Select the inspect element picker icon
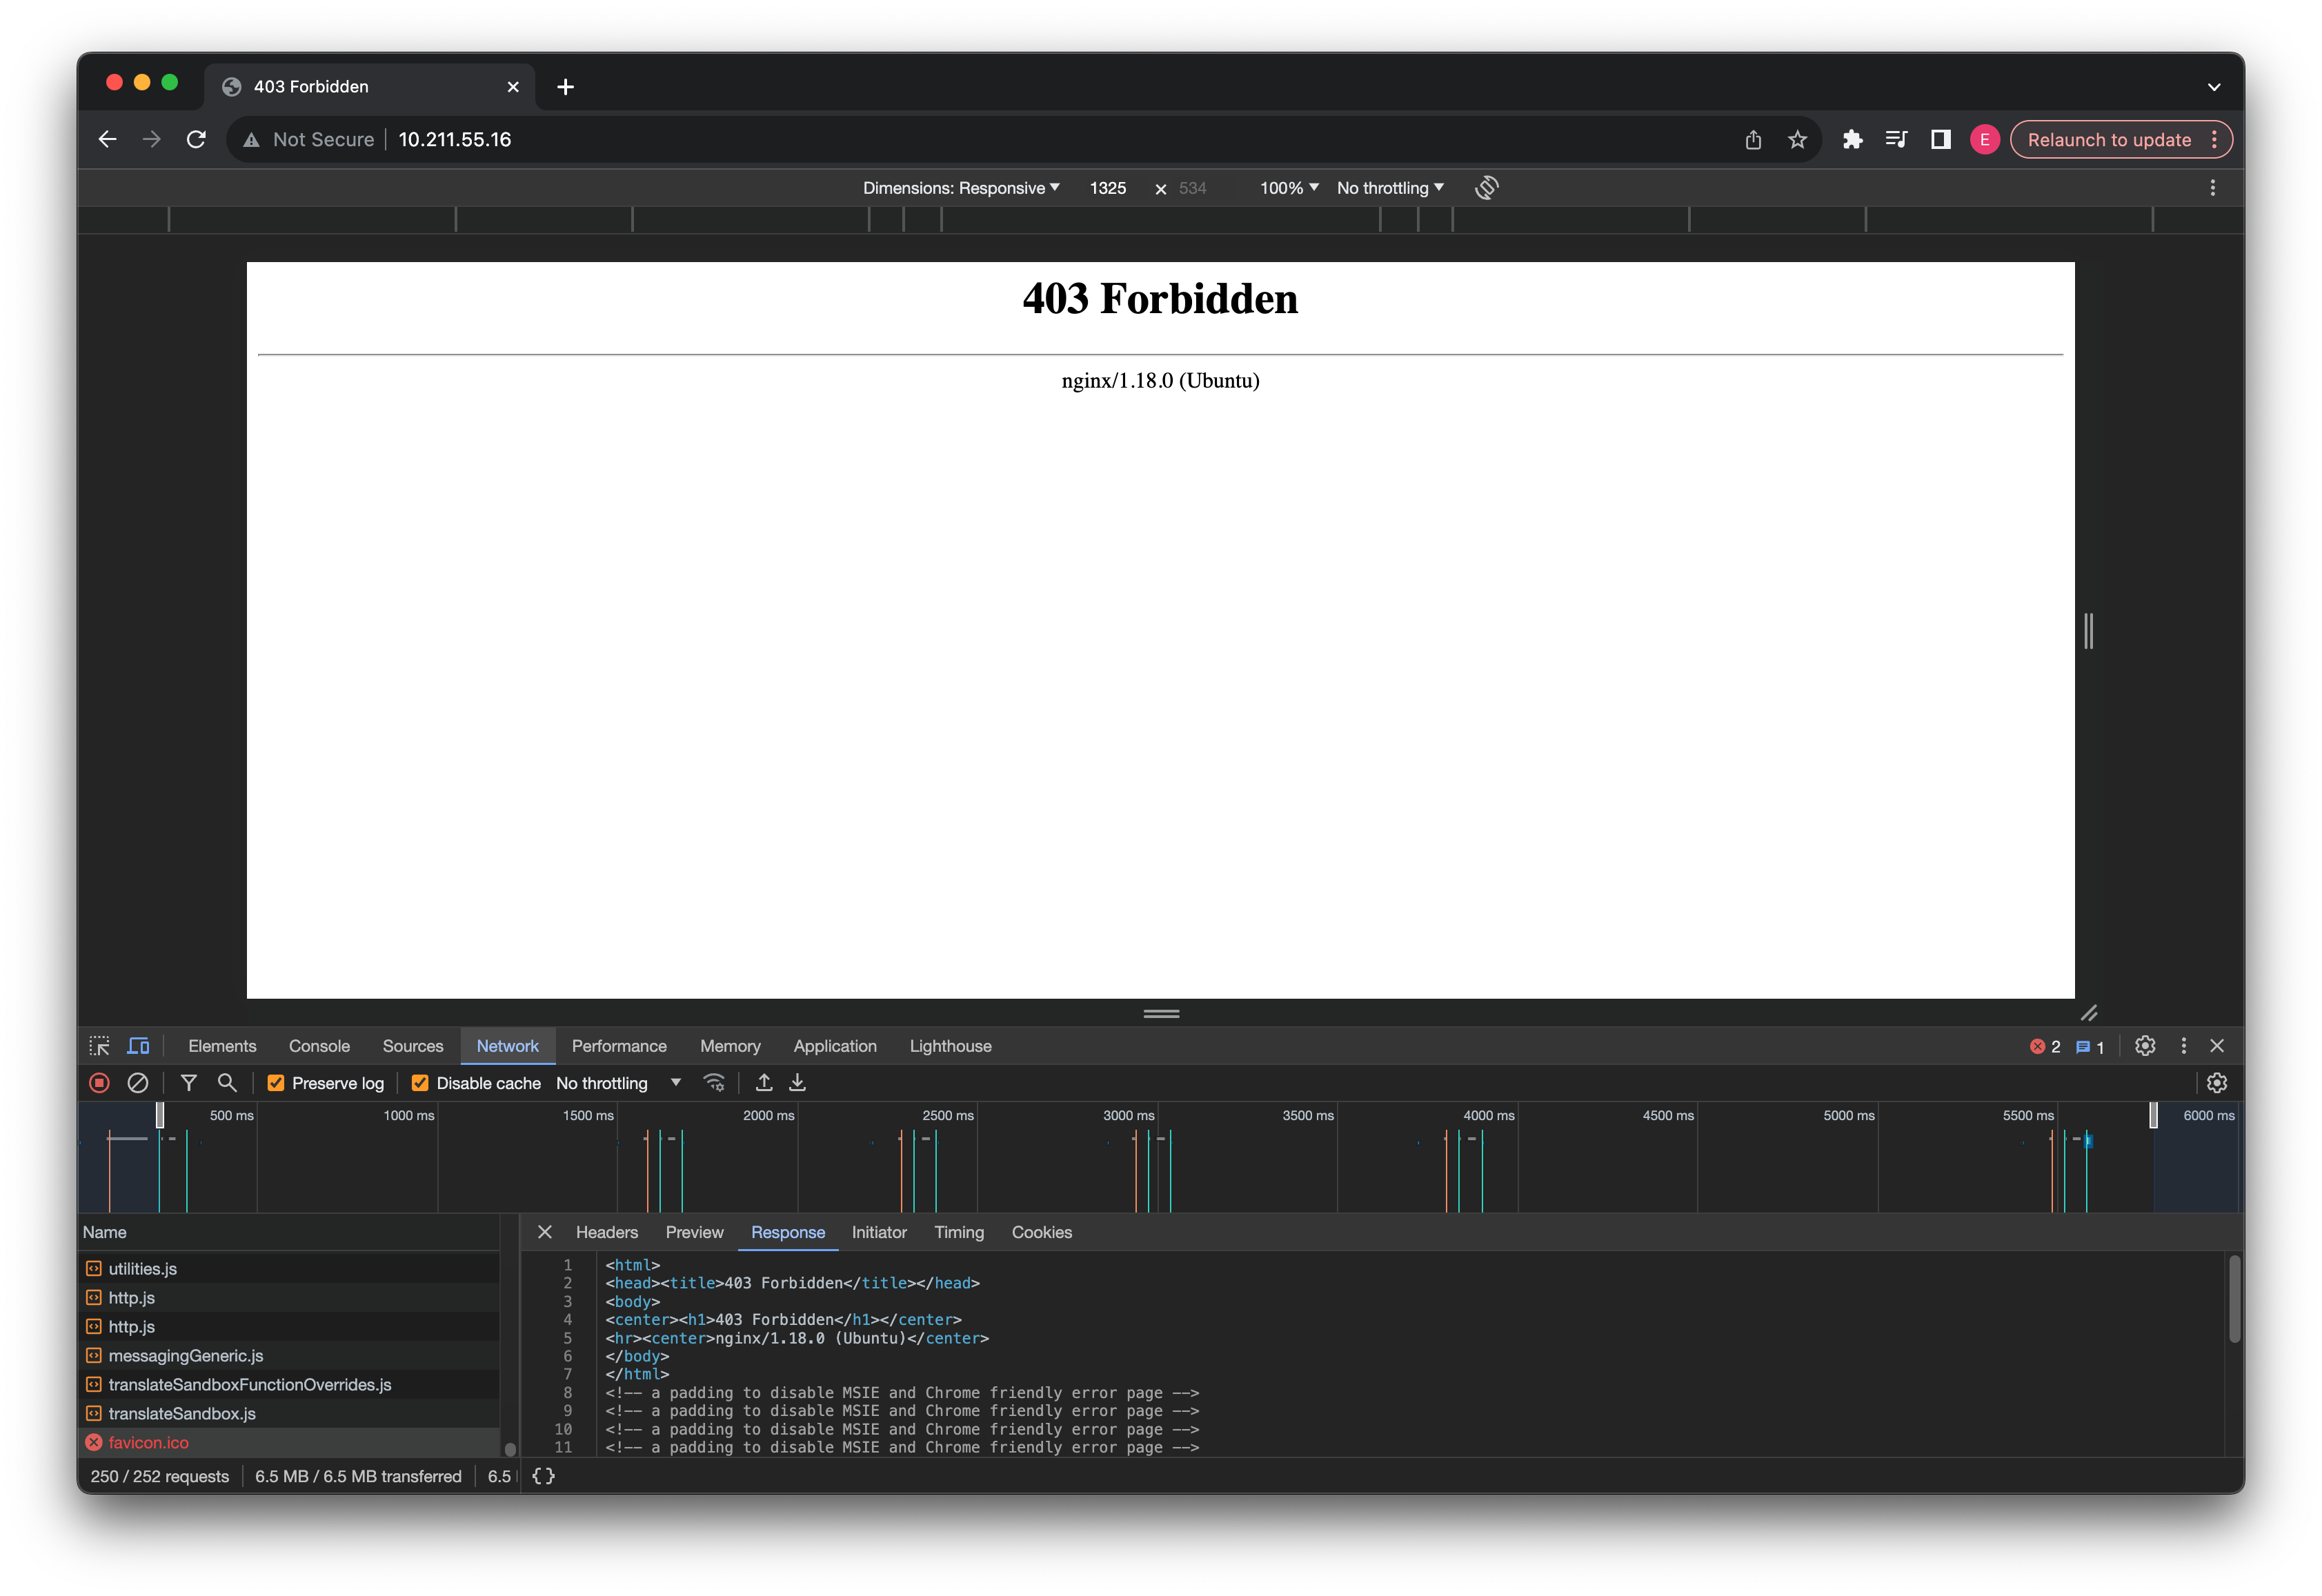 coord(99,1046)
